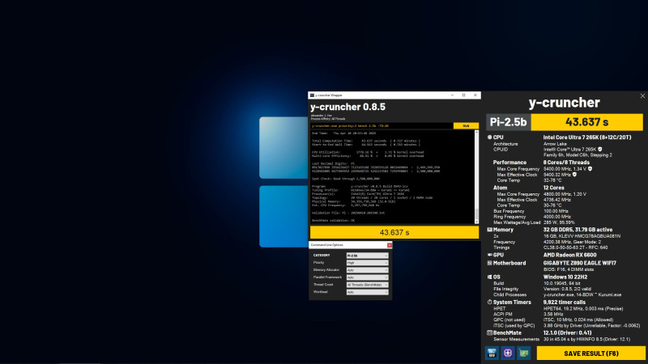Click the yellow 43.637 s score in the result panel

click(586, 122)
